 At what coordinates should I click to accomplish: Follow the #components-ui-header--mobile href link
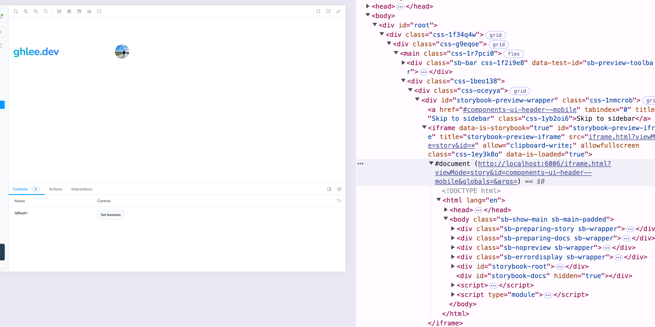tap(519, 110)
